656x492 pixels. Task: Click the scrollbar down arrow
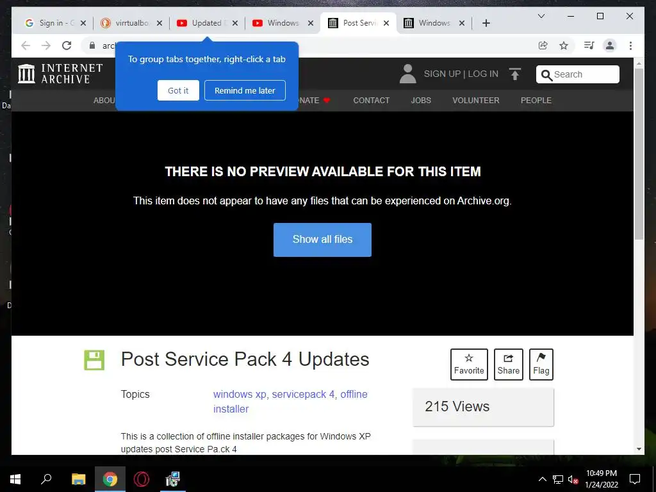pos(639,449)
